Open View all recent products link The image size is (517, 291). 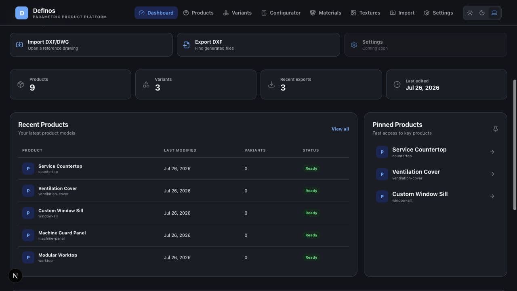click(x=340, y=129)
